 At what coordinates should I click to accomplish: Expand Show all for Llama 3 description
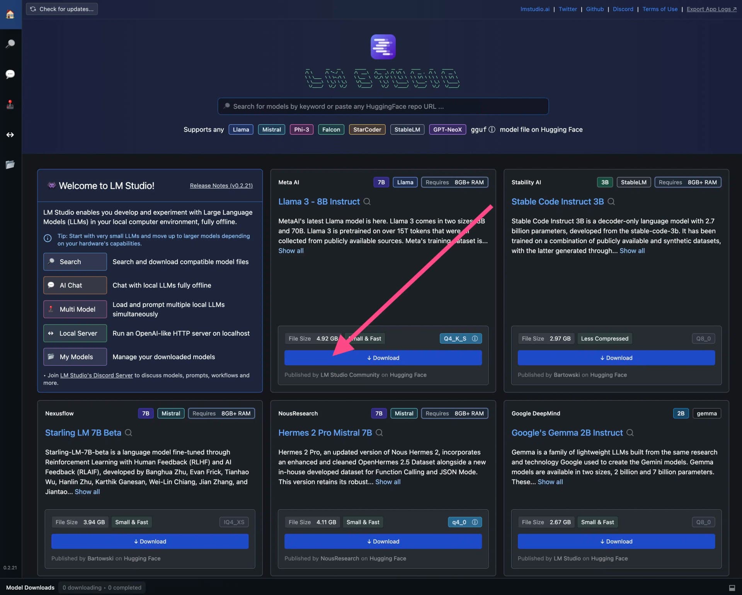[291, 251]
